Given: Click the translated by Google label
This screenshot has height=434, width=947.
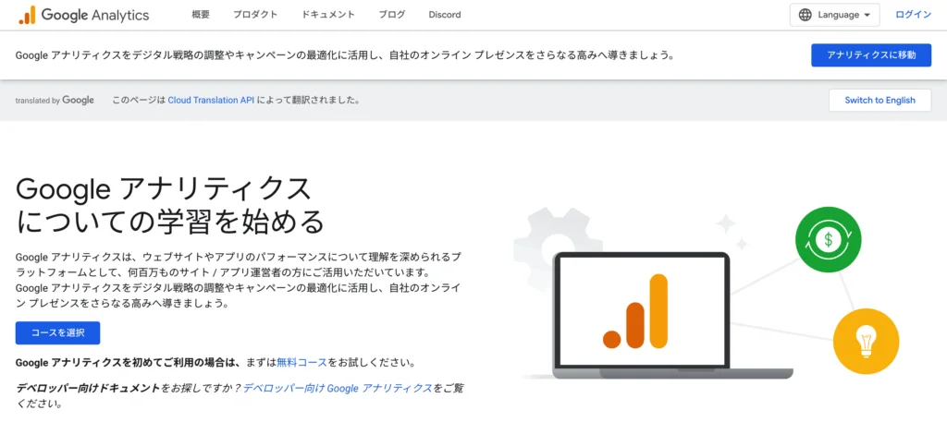Looking at the screenshot, I should pos(55,100).
